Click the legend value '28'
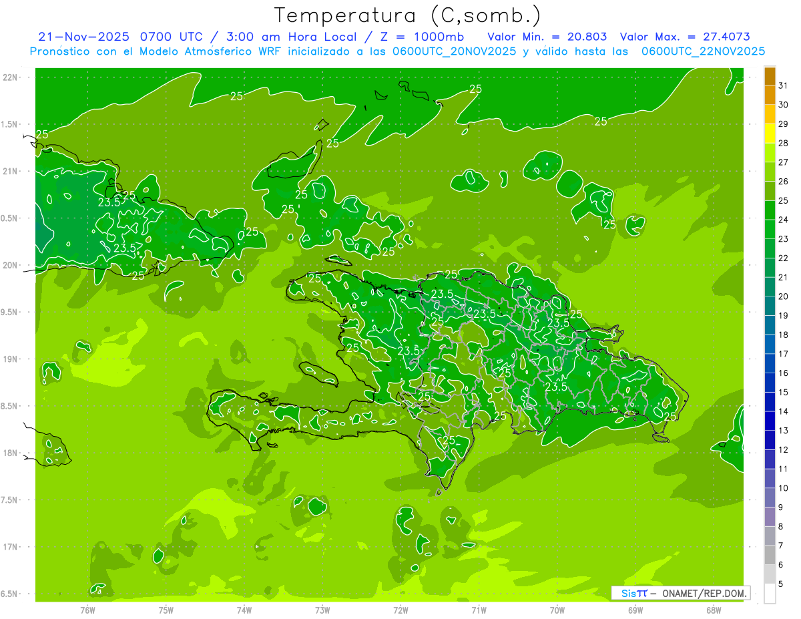This screenshot has width=801, height=619. pos(784,143)
